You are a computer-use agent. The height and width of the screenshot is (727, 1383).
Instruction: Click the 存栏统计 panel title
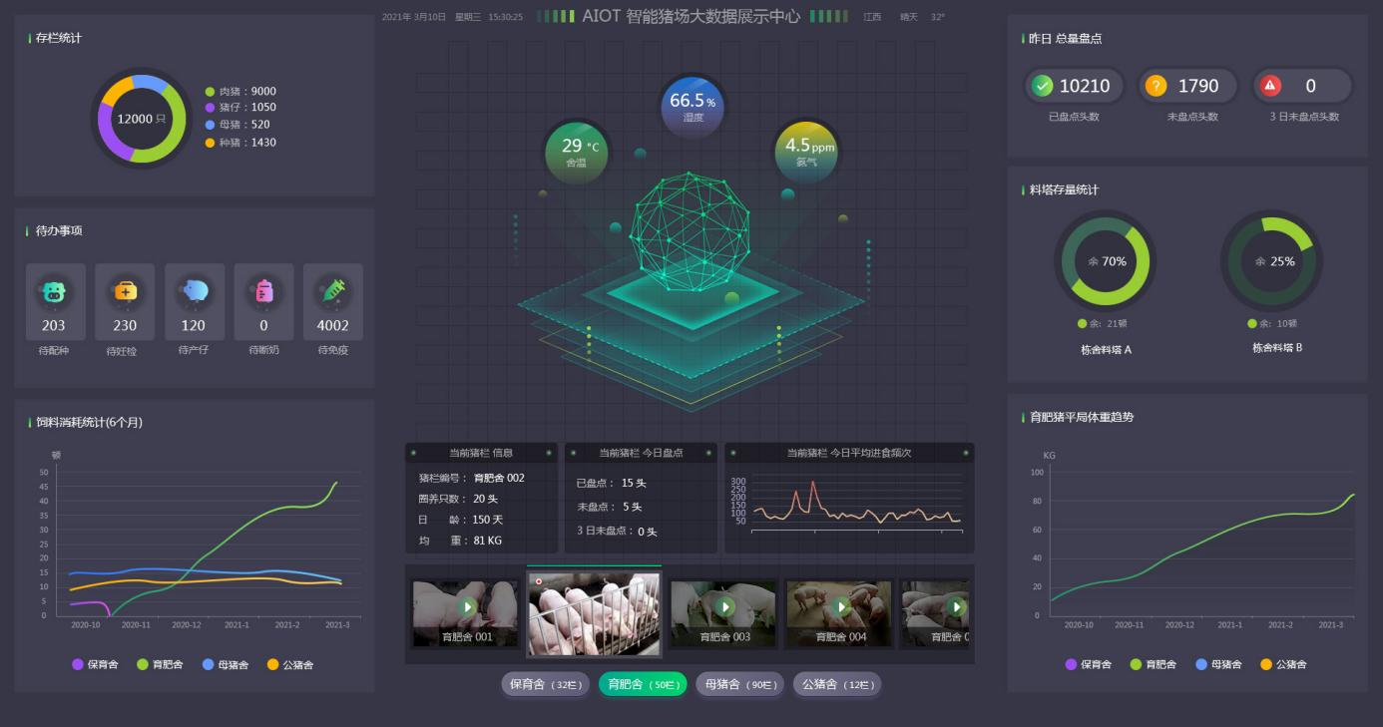pos(59,38)
